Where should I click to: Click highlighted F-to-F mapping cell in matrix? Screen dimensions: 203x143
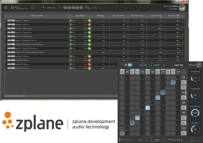[x=137, y=118]
